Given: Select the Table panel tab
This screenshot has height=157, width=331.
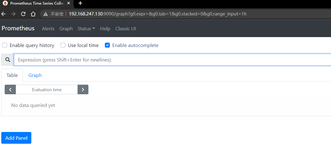Looking at the screenshot, I should pos(12,75).
